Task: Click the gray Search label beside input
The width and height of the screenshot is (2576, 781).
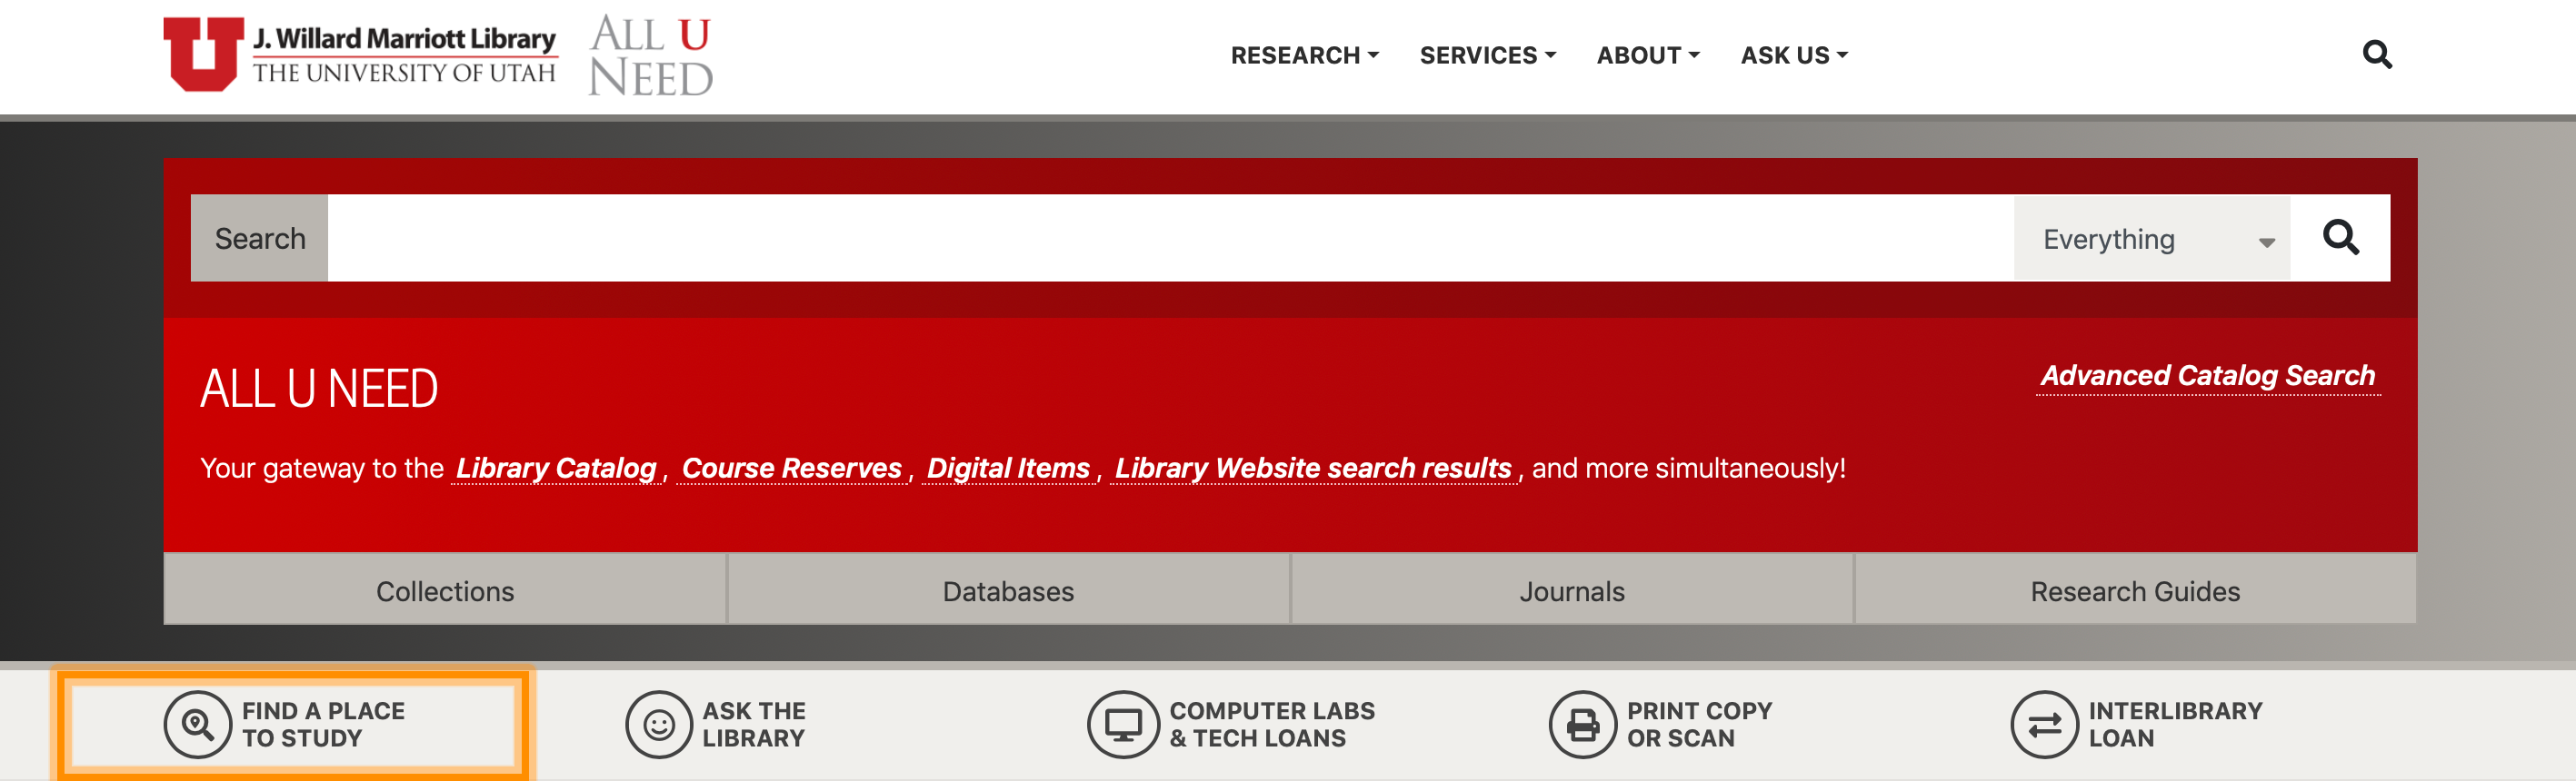Action: coord(259,238)
